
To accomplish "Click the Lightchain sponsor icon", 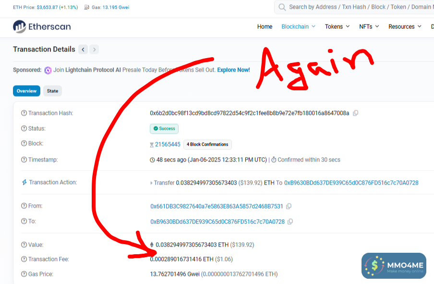I will [48, 70].
